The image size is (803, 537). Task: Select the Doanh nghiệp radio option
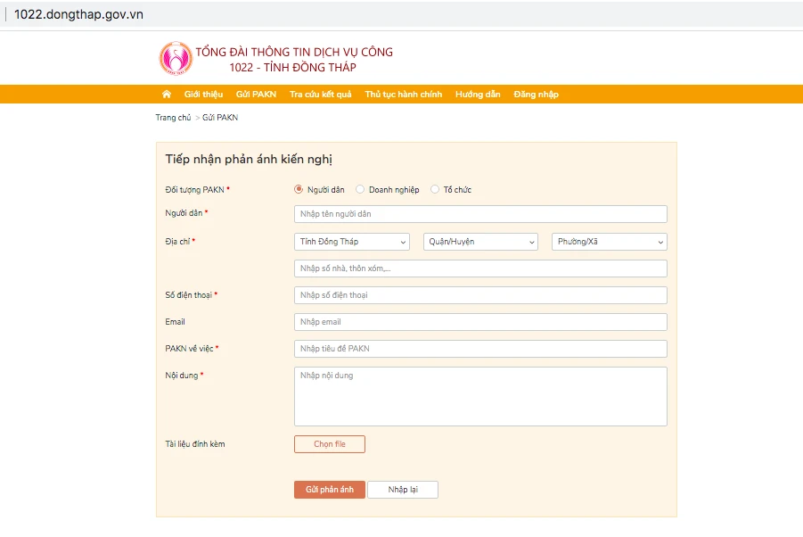pos(360,189)
